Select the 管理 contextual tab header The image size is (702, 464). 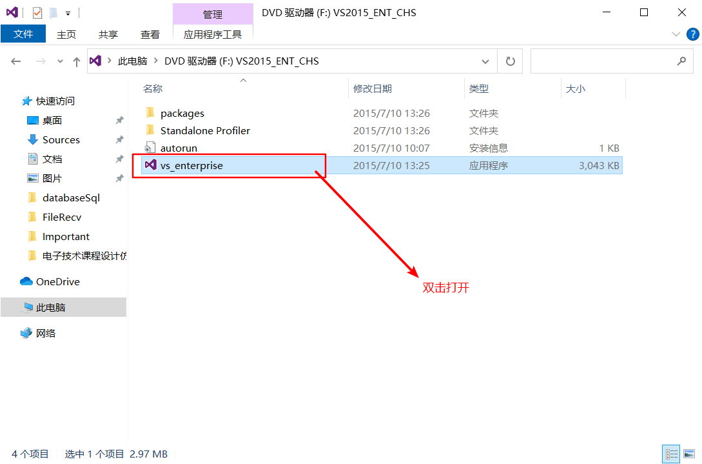coord(213,14)
